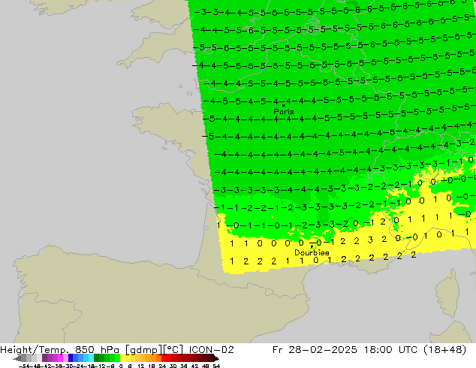Click the '24' label under the color scale
476x368 pixels.
pos(162,366)
